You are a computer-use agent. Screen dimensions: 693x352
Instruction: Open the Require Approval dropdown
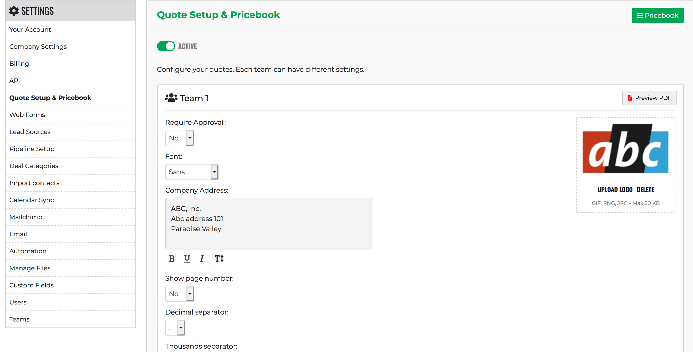click(179, 138)
